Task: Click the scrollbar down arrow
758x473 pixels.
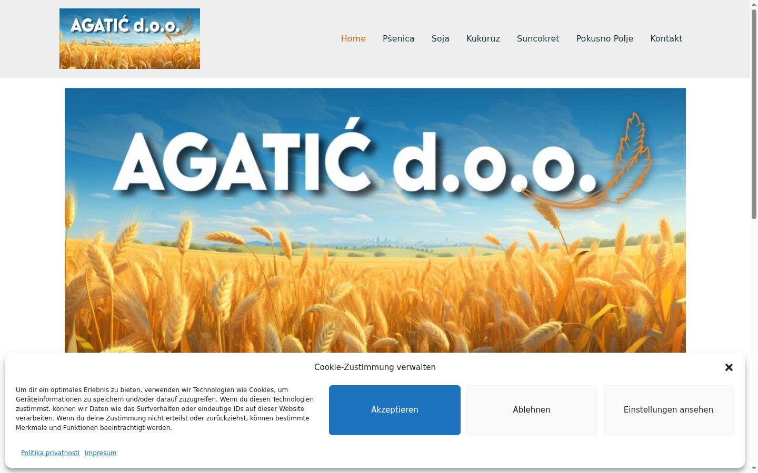Action: (754, 468)
